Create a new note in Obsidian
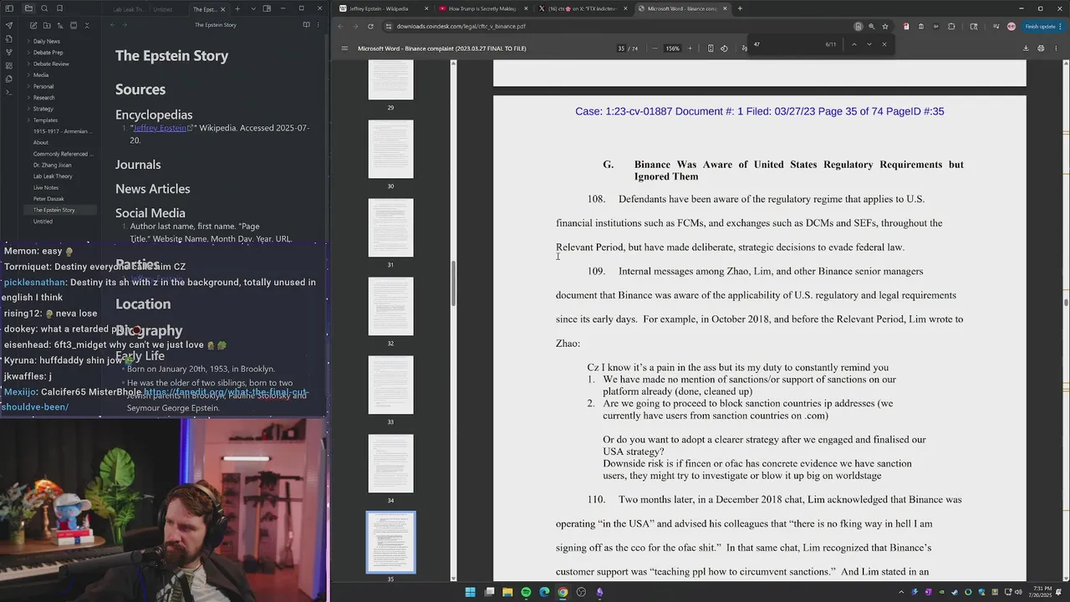The height and width of the screenshot is (602, 1070). click(33, 26)
